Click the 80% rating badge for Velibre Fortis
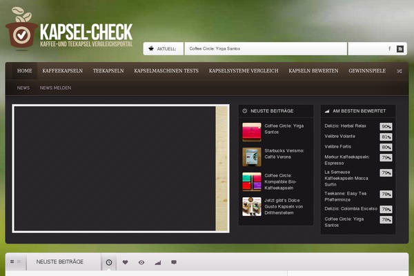 [386, 147]
